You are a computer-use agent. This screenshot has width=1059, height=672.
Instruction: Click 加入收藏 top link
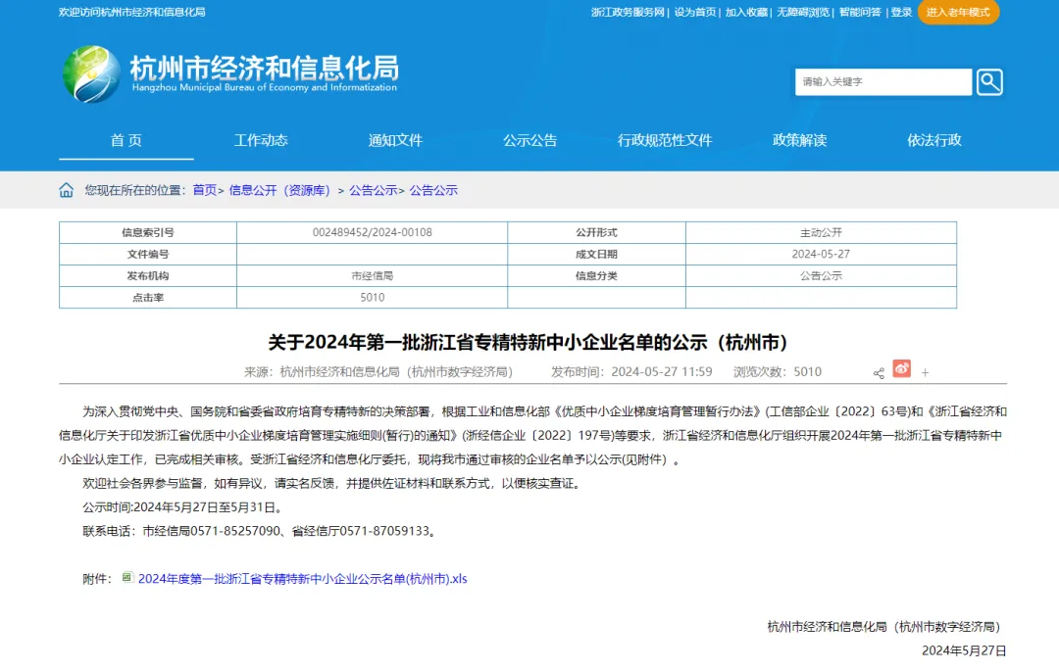pyautogui.click(x=746, y=12)
